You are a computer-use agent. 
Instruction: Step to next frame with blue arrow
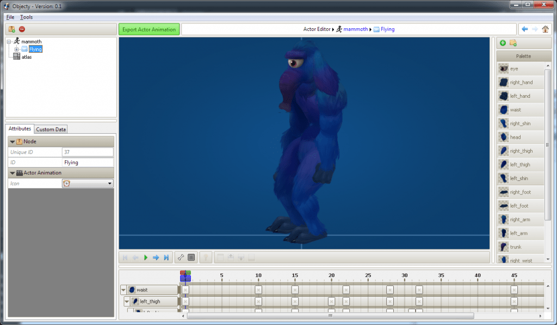[156, 258]
